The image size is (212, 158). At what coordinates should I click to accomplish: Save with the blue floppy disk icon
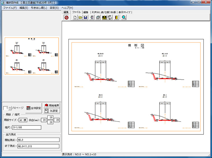[x=85, y=18]
